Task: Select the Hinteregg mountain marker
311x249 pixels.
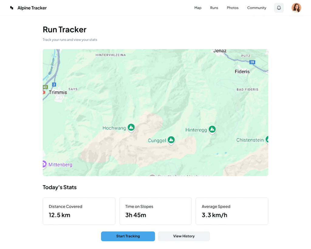Action: [212, 129]
